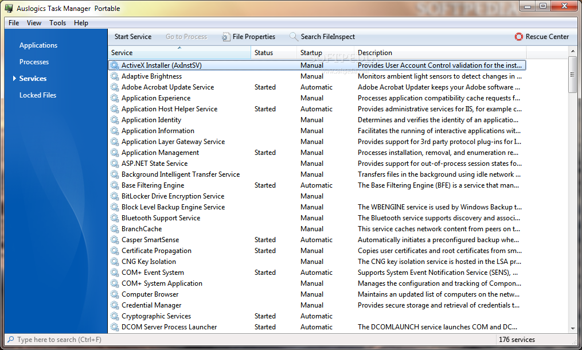This screenshot has width=582, height=350.
Task: Click gear icon beside Application Management
Action: click(x=115, y=152)
